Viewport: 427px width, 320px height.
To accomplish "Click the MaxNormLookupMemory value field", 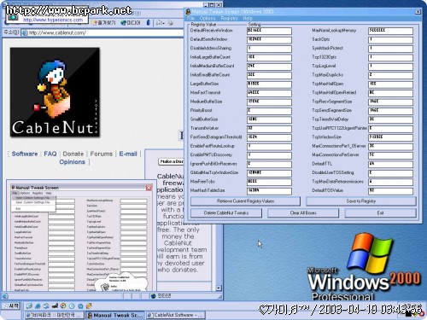I will (390, 31).
